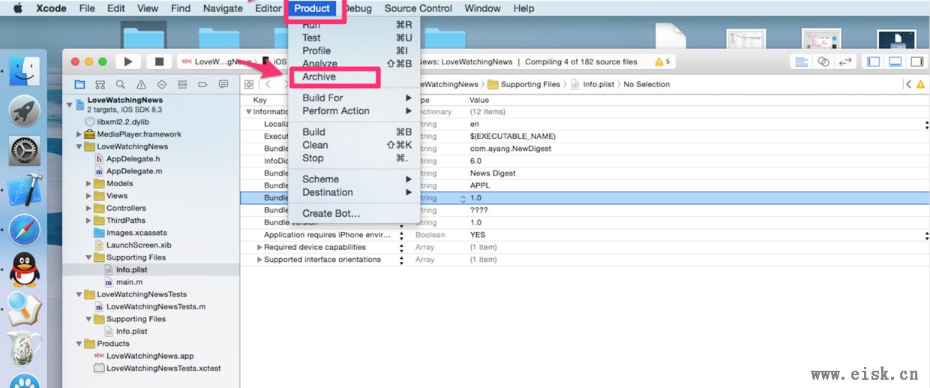Collapse the Products group triangle
The image size is (930, 388).
coord(79,344)
